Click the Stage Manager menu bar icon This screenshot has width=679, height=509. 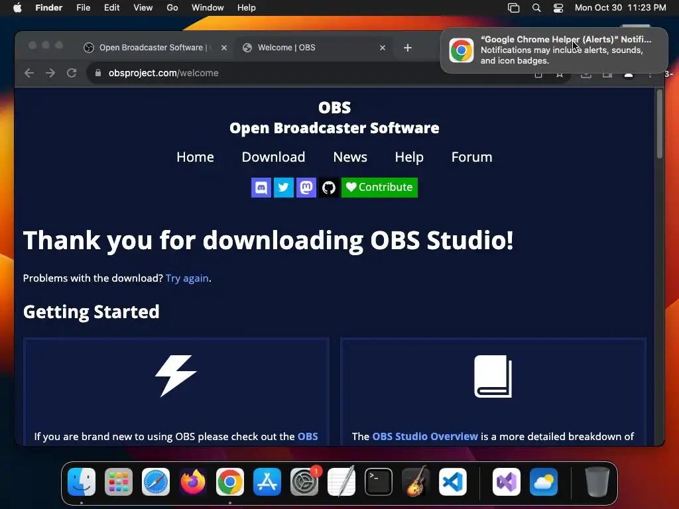tap(514, 8)
